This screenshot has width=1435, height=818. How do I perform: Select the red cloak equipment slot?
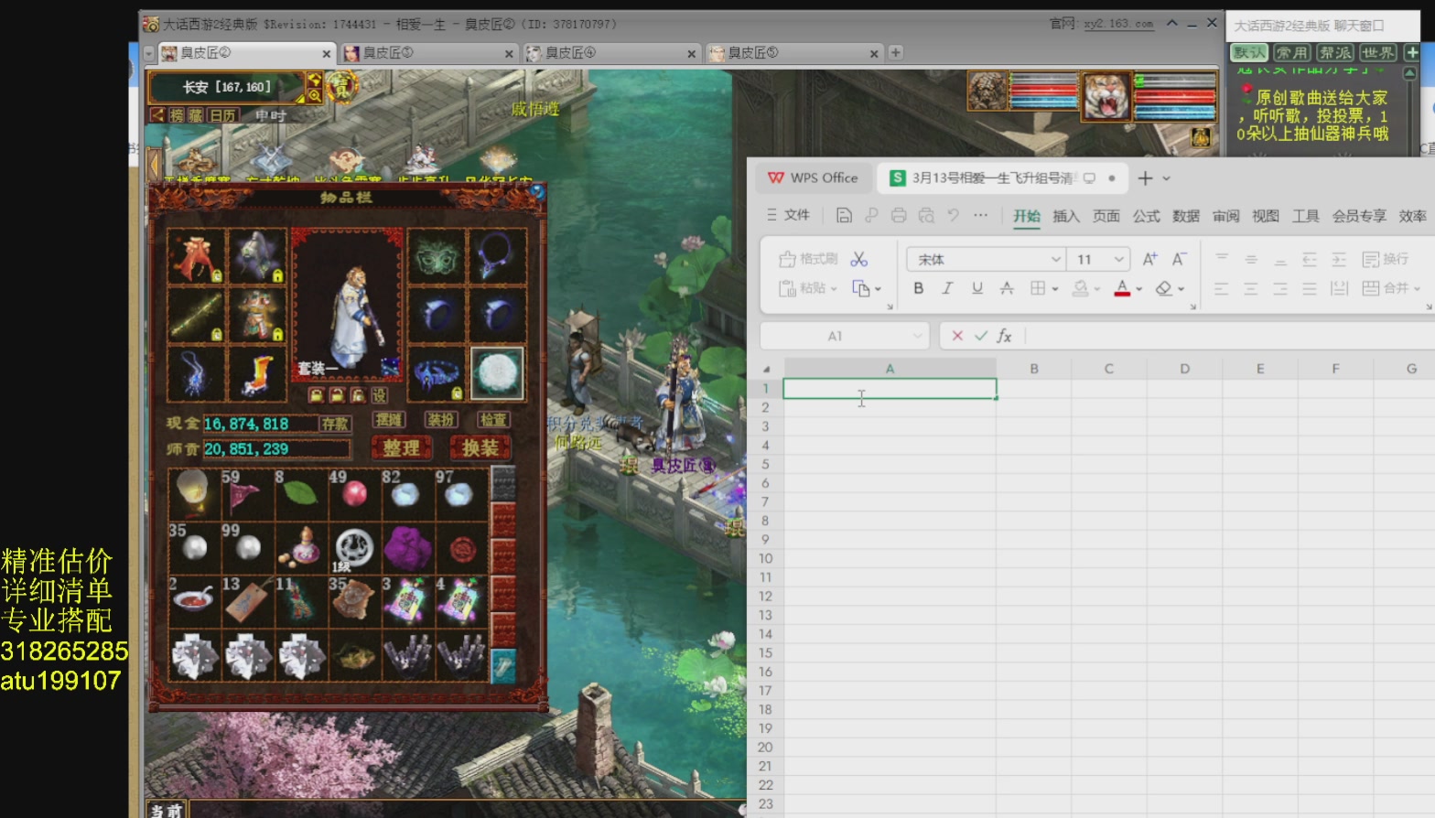click(196, 256)
